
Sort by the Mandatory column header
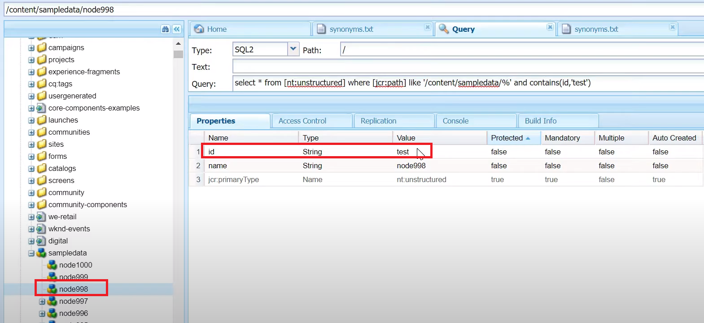point(567,138)
